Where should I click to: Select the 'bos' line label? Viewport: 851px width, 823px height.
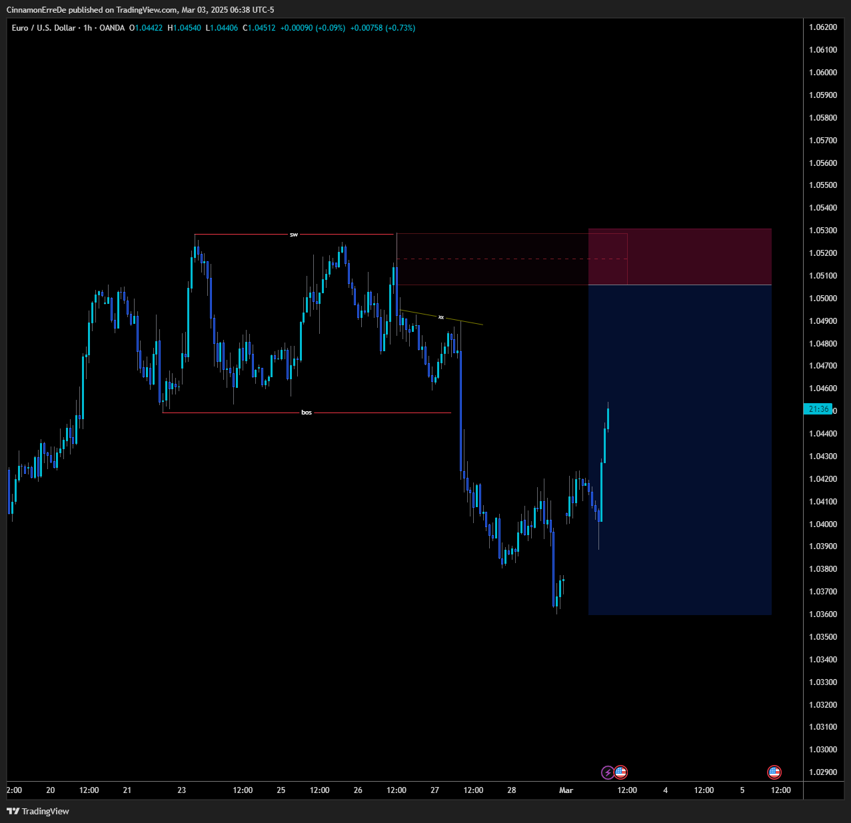pos(307,412)
